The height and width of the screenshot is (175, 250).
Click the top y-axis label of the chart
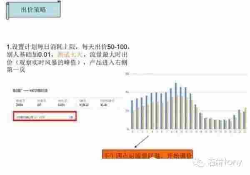pyautogui.click(x=127, y=73)
